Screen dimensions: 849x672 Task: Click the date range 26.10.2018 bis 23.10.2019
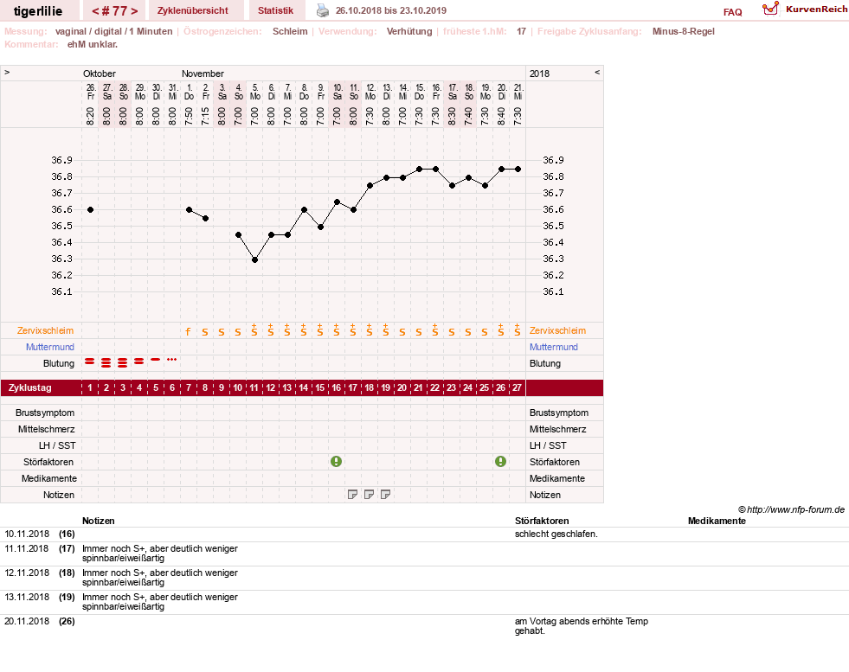pos(391,10)
